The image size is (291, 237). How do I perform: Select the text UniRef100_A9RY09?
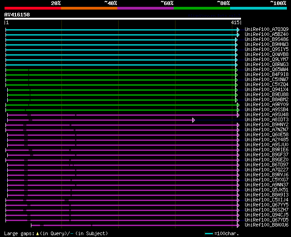tap(266, 105)
